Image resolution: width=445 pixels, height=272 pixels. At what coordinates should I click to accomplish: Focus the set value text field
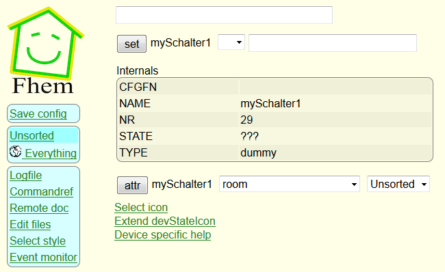tap(333, 43)
